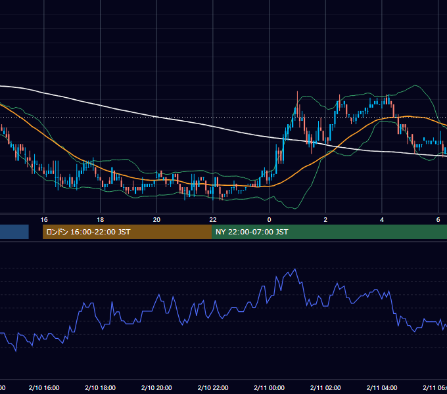The height and width of the screenshot is (394, 447).
Task: Click the 2/10 20:00 label on the lower axis
Action: pyautogui.click(x=156, y=387)
